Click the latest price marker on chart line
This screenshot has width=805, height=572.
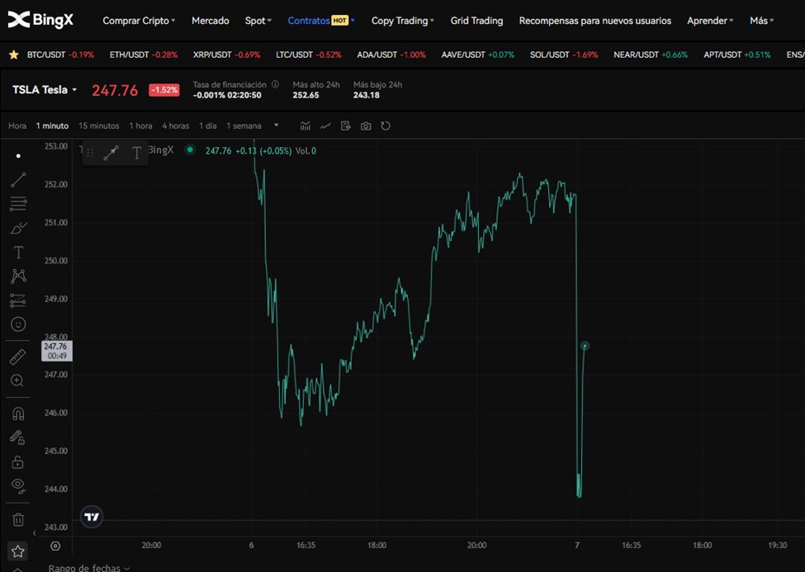(x=585, y=346)
